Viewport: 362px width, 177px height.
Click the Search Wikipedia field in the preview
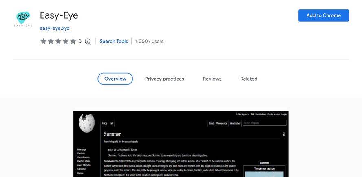[265, 123]
